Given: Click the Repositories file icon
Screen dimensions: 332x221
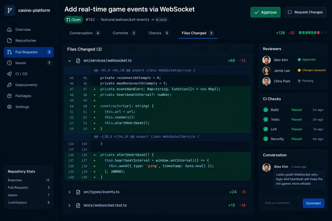Looking at the screenshot, I should [x=9, y=40].
